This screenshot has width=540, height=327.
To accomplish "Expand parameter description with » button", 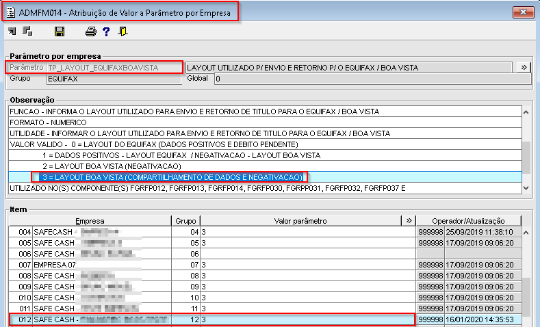I will point(524,68).
